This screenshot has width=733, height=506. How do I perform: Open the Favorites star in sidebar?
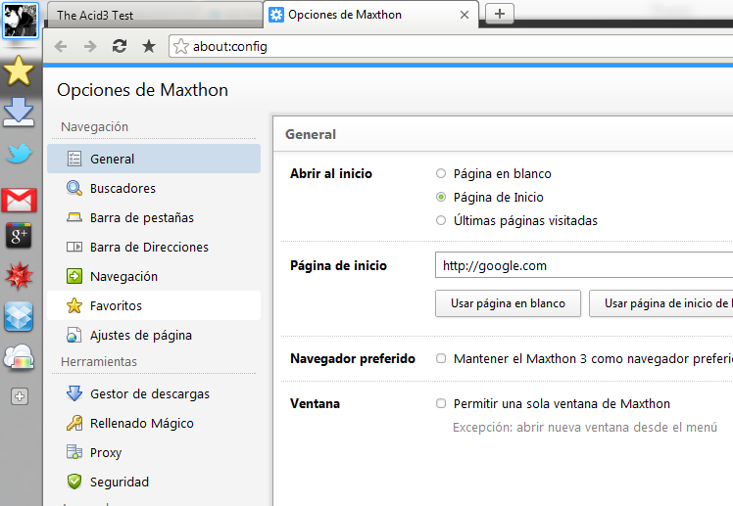pos(20,70)
